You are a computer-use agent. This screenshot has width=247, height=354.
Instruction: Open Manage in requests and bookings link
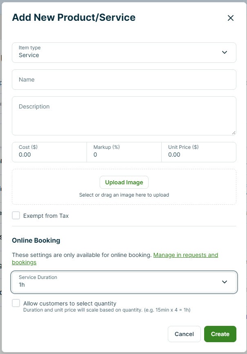point(185,255)
